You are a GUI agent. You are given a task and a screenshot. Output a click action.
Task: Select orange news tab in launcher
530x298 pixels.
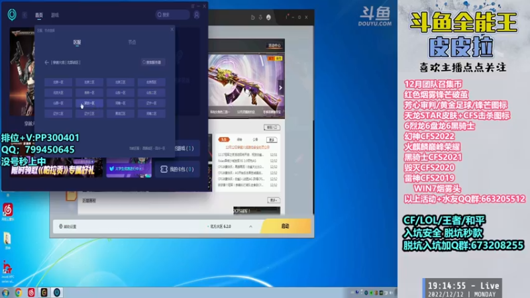point(224,140)
